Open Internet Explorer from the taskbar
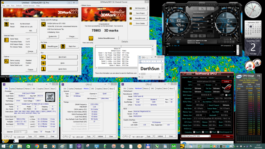 click(x=11, y=146)
